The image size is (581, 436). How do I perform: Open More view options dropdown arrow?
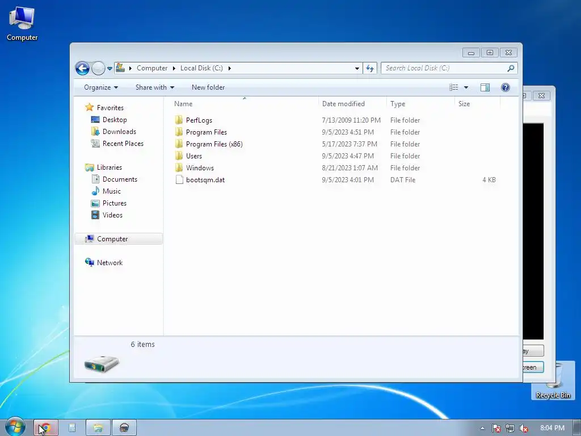coord(466,87)
